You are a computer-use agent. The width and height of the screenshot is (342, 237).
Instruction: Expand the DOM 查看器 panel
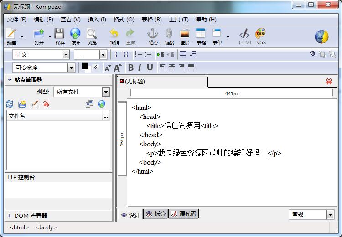point(10,216)
